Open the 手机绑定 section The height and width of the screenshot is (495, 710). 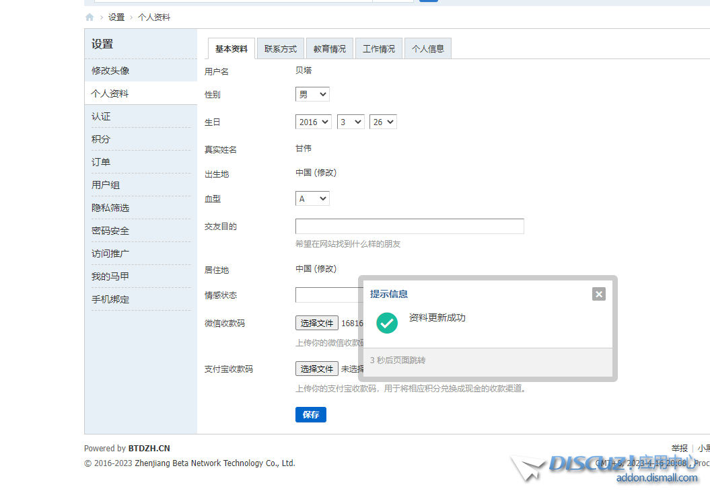[110, 299]
